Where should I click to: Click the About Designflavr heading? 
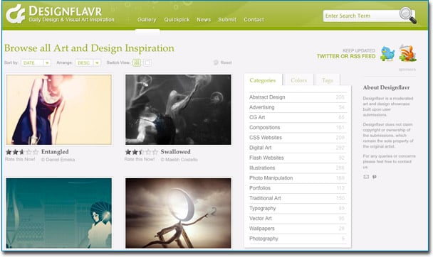coord(386,87)
